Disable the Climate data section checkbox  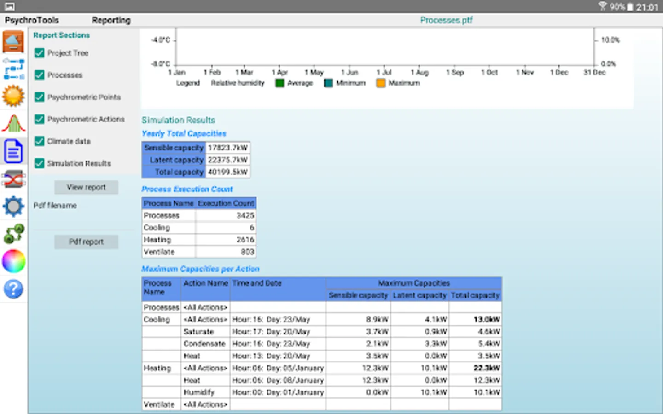coord(40,141)
